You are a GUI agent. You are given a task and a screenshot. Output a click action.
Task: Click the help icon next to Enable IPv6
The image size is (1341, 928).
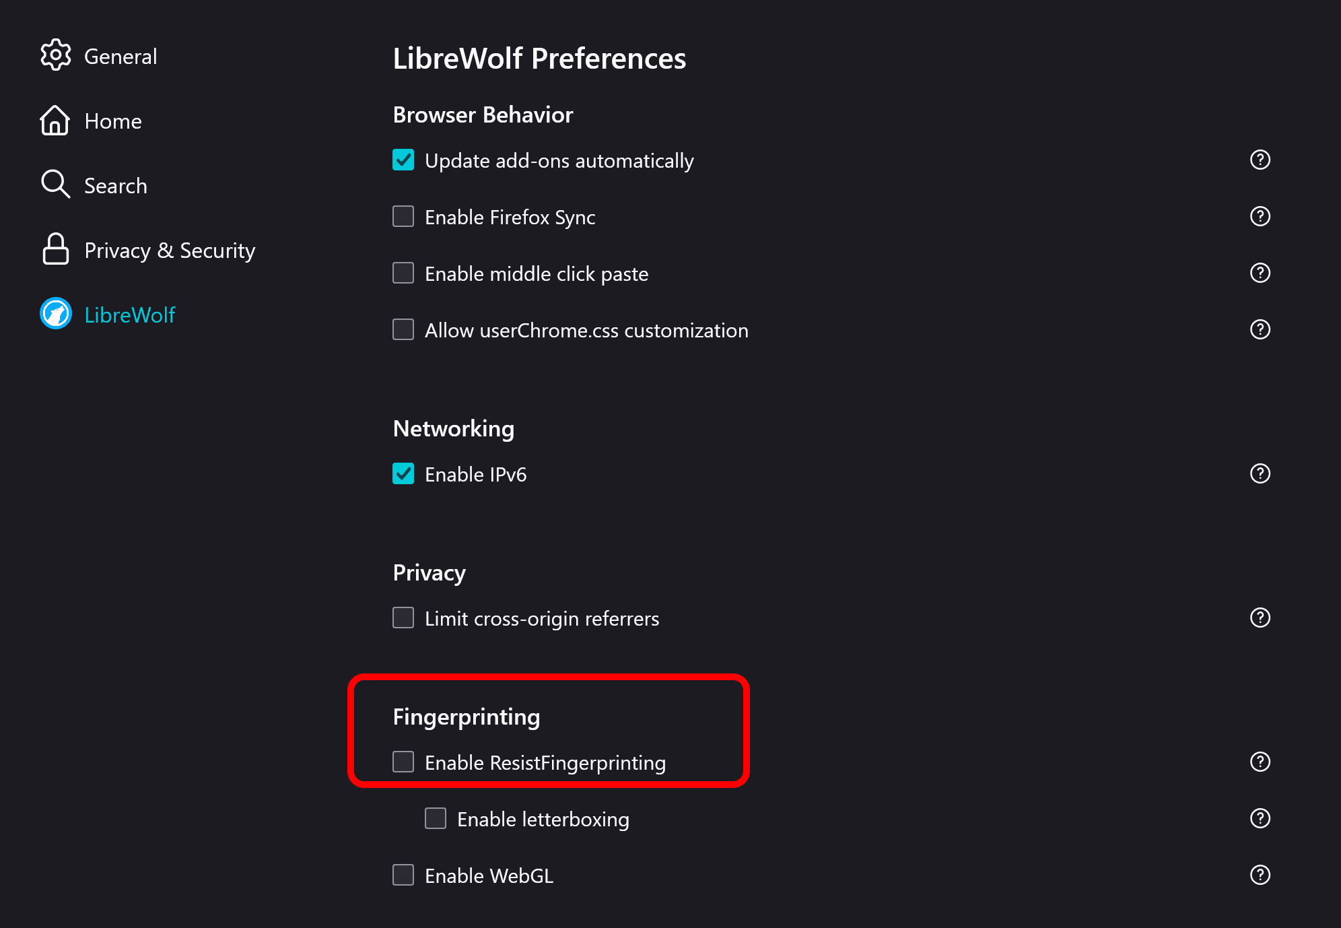(1260, 473)
